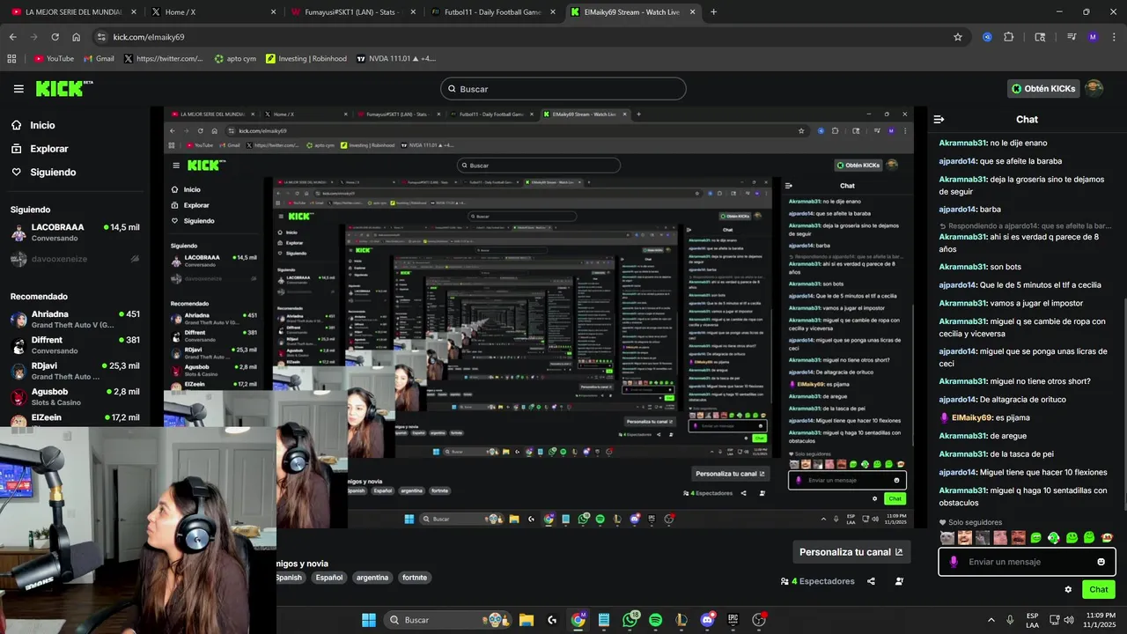1127x634 pixels.
Task: Open Discord from taskbar
Action: [x=707, y=620]
